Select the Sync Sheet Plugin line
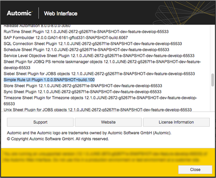 click(82, 92)
